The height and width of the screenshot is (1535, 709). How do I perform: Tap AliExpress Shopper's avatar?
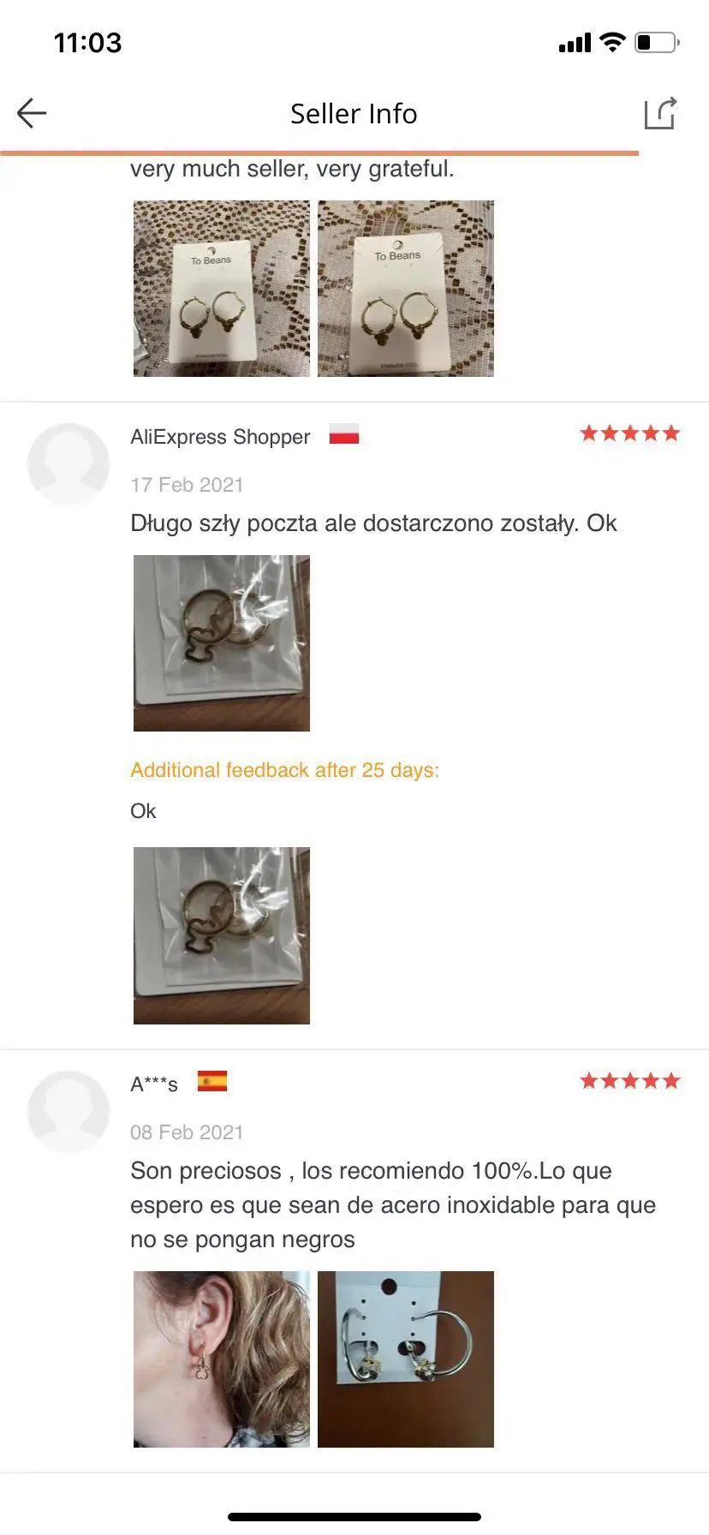tap(69, 464)
